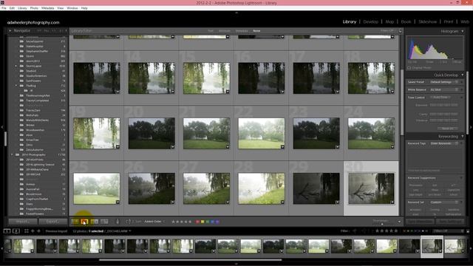Screen dimensions: 473x266
Task: Switch to the Slideshow module
Action: pyautogui.click(x=428, y=21)
